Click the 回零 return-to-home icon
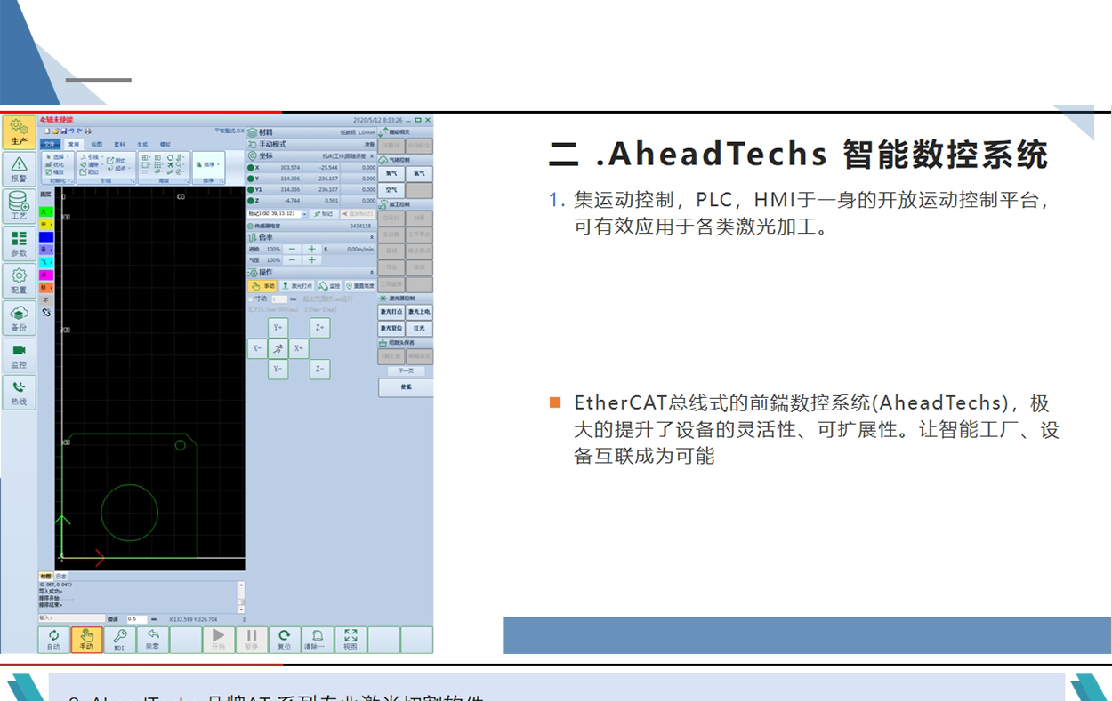 (x=152, y=640)
